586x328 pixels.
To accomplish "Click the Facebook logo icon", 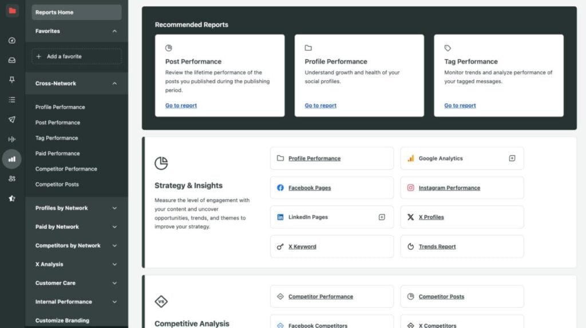I will (x=280, y=188).
